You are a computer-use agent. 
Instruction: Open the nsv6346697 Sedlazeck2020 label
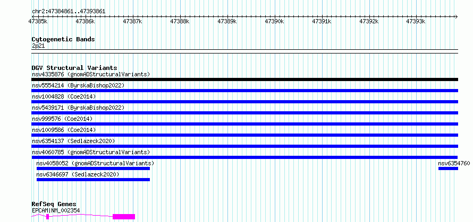pos(78,174)
